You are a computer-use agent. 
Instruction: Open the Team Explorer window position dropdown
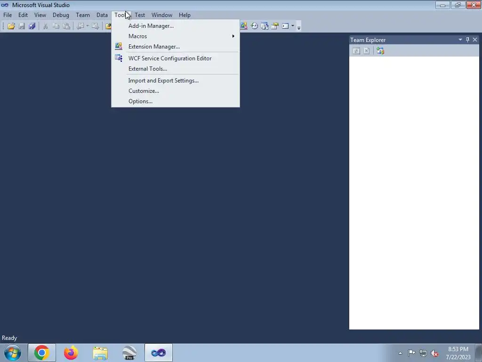coord(460,40)
